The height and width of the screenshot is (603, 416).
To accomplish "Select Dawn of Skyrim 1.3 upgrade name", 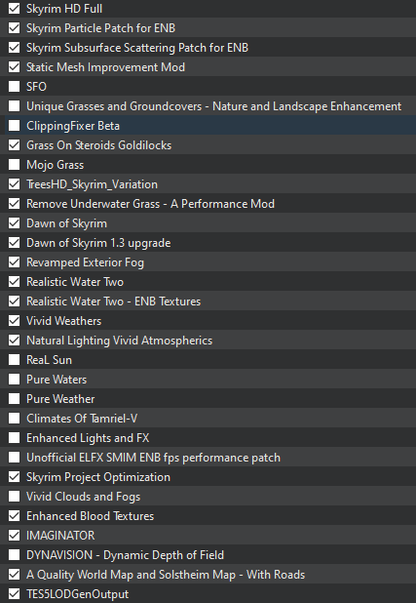I will click(98, 243).
